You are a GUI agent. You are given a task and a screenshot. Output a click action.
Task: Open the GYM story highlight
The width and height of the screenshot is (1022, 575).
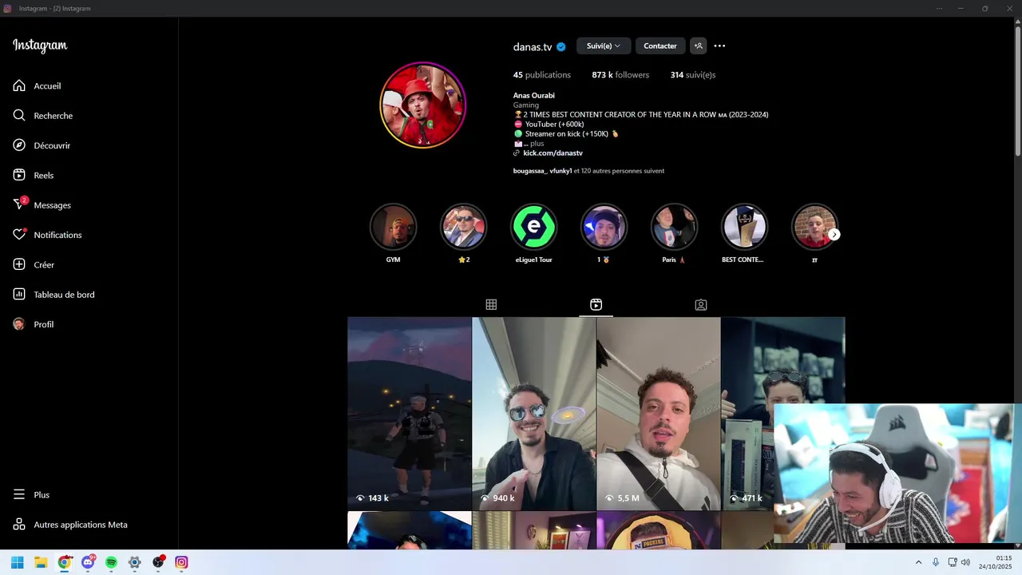click(x=393, y=227)
